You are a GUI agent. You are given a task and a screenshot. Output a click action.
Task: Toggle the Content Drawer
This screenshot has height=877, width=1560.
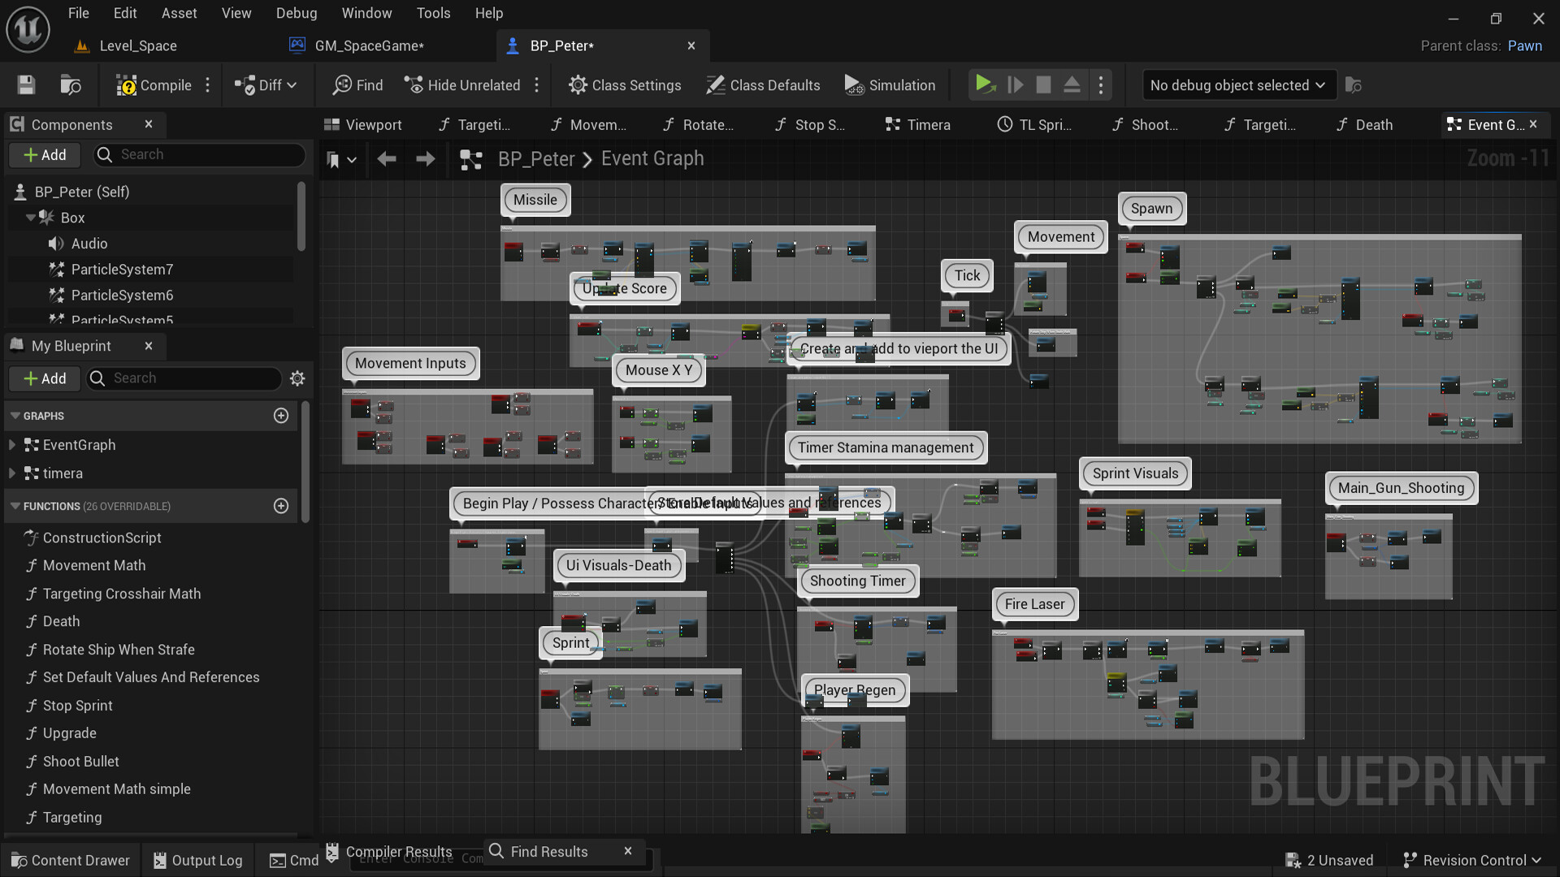70,860
